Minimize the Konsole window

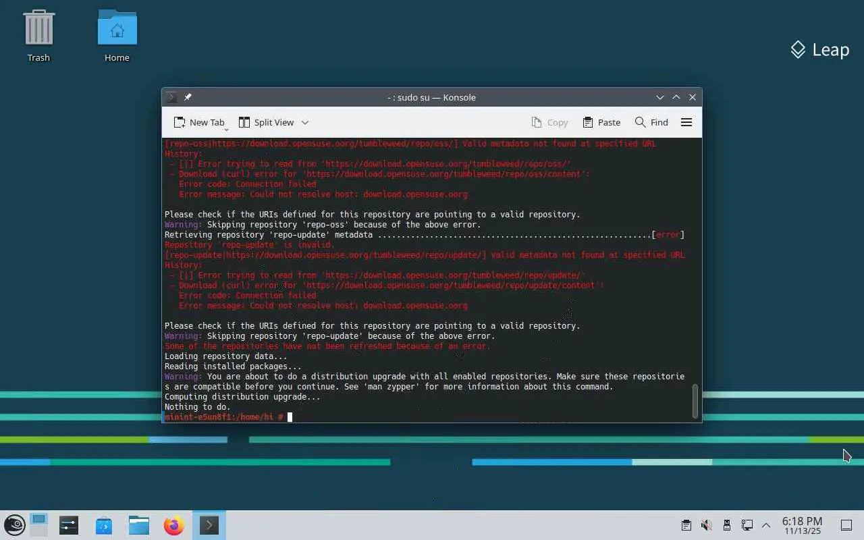(x=660, y=97)
